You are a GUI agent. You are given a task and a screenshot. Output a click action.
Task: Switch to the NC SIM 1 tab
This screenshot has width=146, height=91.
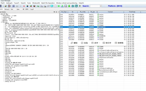pos(26,9)
